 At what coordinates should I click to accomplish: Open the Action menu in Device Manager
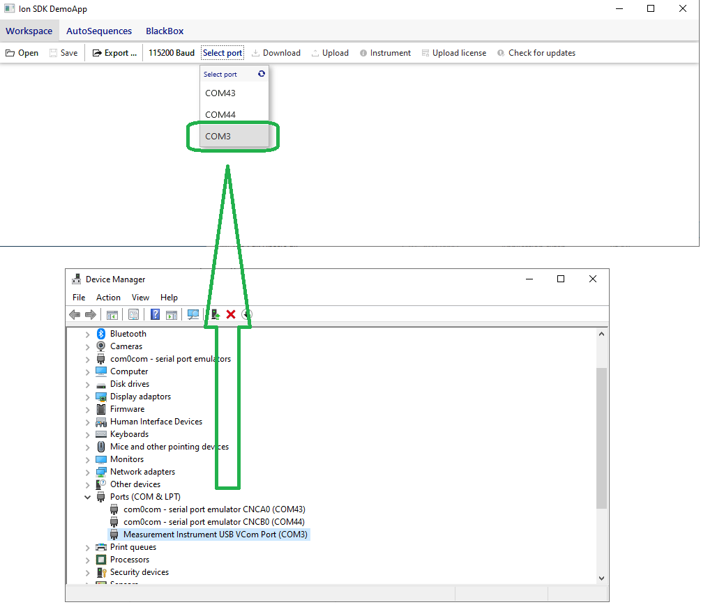coord(108,297)
